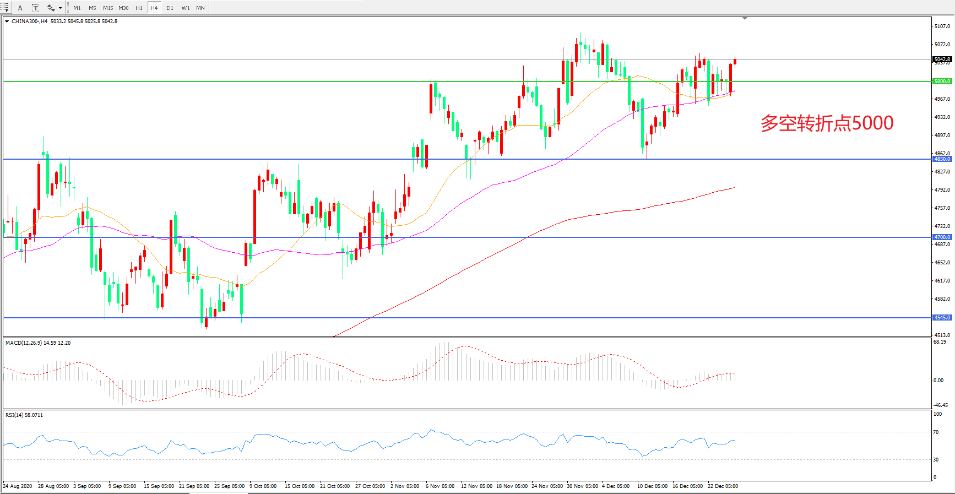Expand the CHINA300 chart title triangle
Screen dimensions: 955x494
point(7,21)
